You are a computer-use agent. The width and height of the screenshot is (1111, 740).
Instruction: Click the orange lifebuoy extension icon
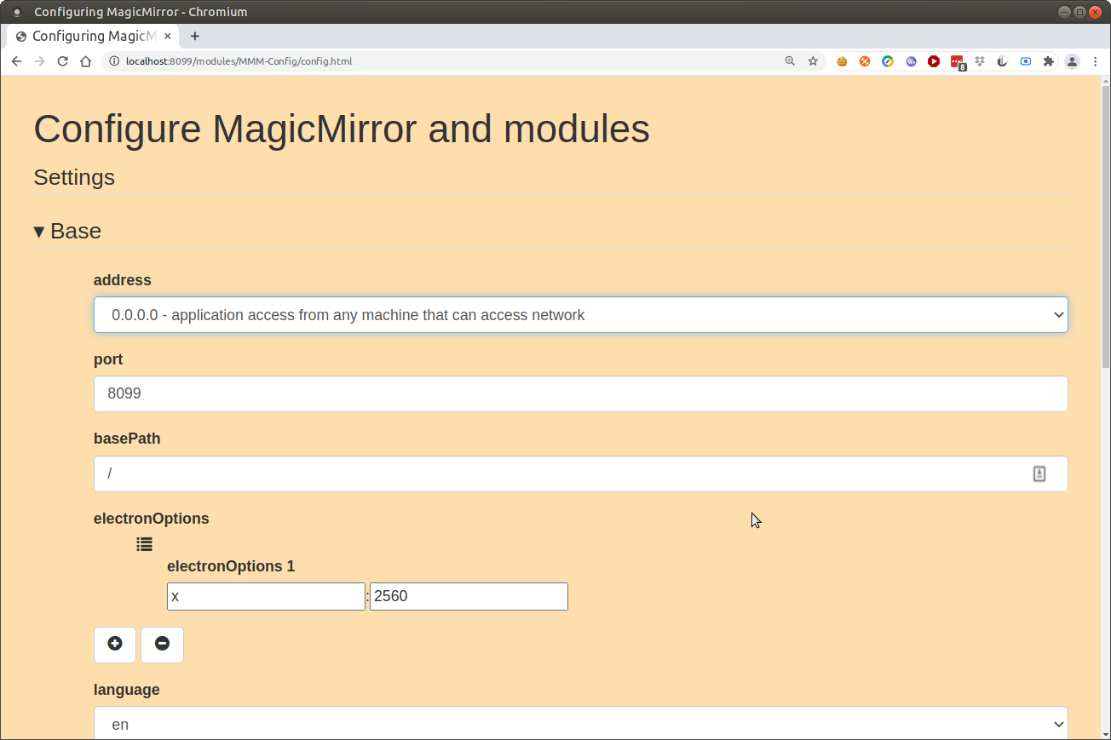[865, 61]
